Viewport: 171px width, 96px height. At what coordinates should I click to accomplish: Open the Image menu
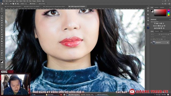tap(10, 1)
